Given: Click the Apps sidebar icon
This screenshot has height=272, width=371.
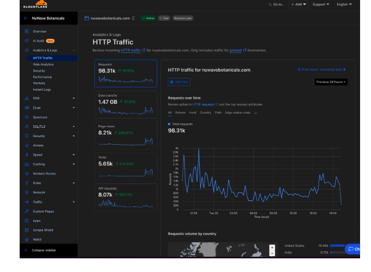Looking at the screenshot, I should pyautogui.click(x=27, y=221).
